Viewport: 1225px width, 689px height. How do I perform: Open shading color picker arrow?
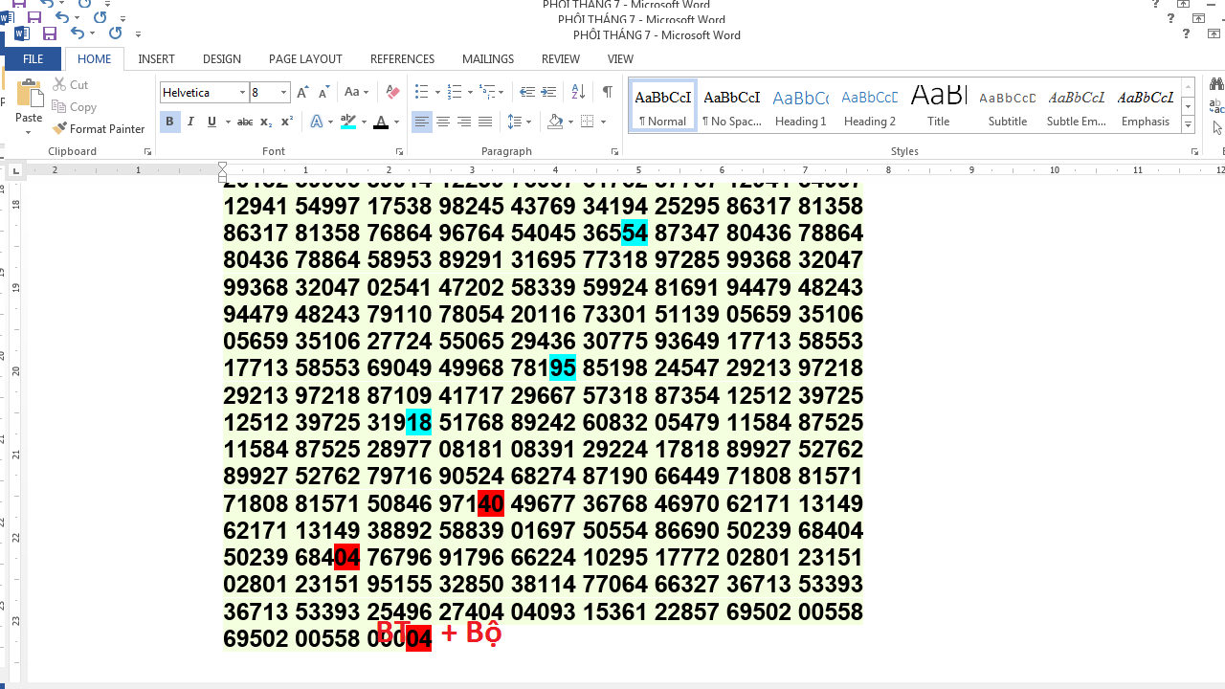coord(570,122)
